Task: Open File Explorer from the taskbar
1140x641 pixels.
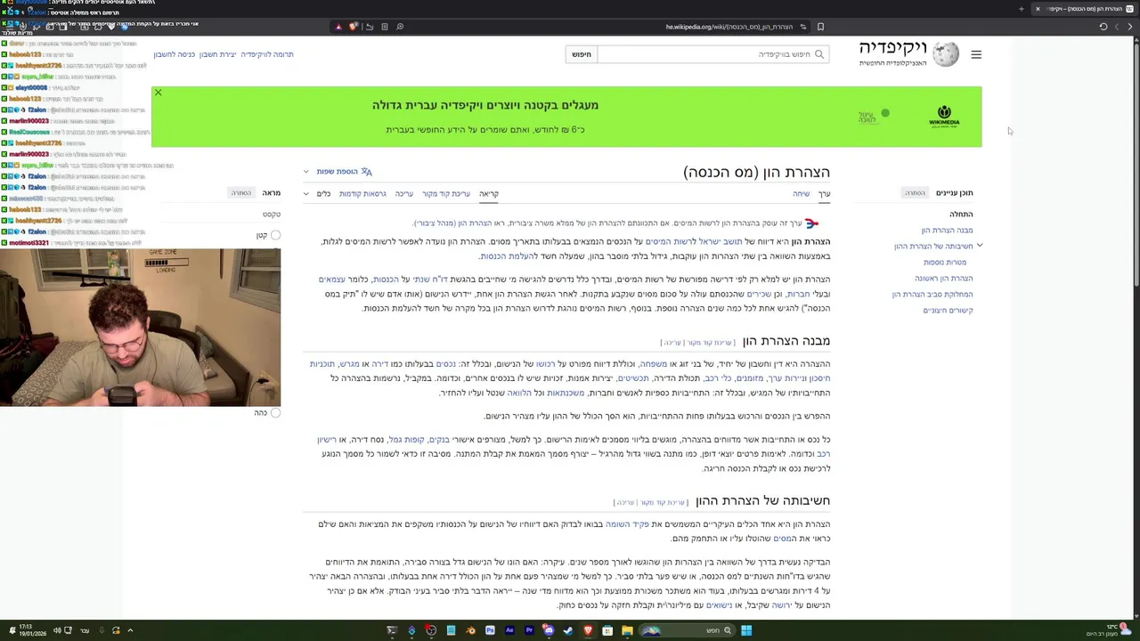Action: coord(627,630)
